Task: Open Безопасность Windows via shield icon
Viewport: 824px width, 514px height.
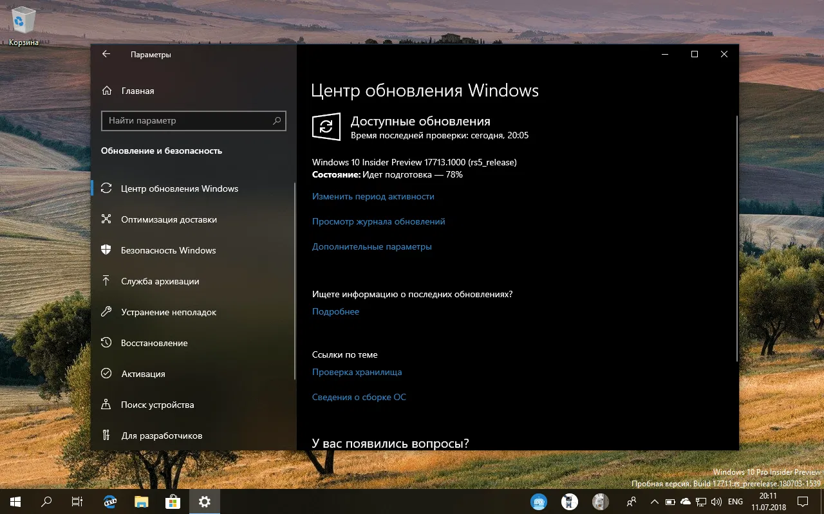Action: tap(106, 250)
